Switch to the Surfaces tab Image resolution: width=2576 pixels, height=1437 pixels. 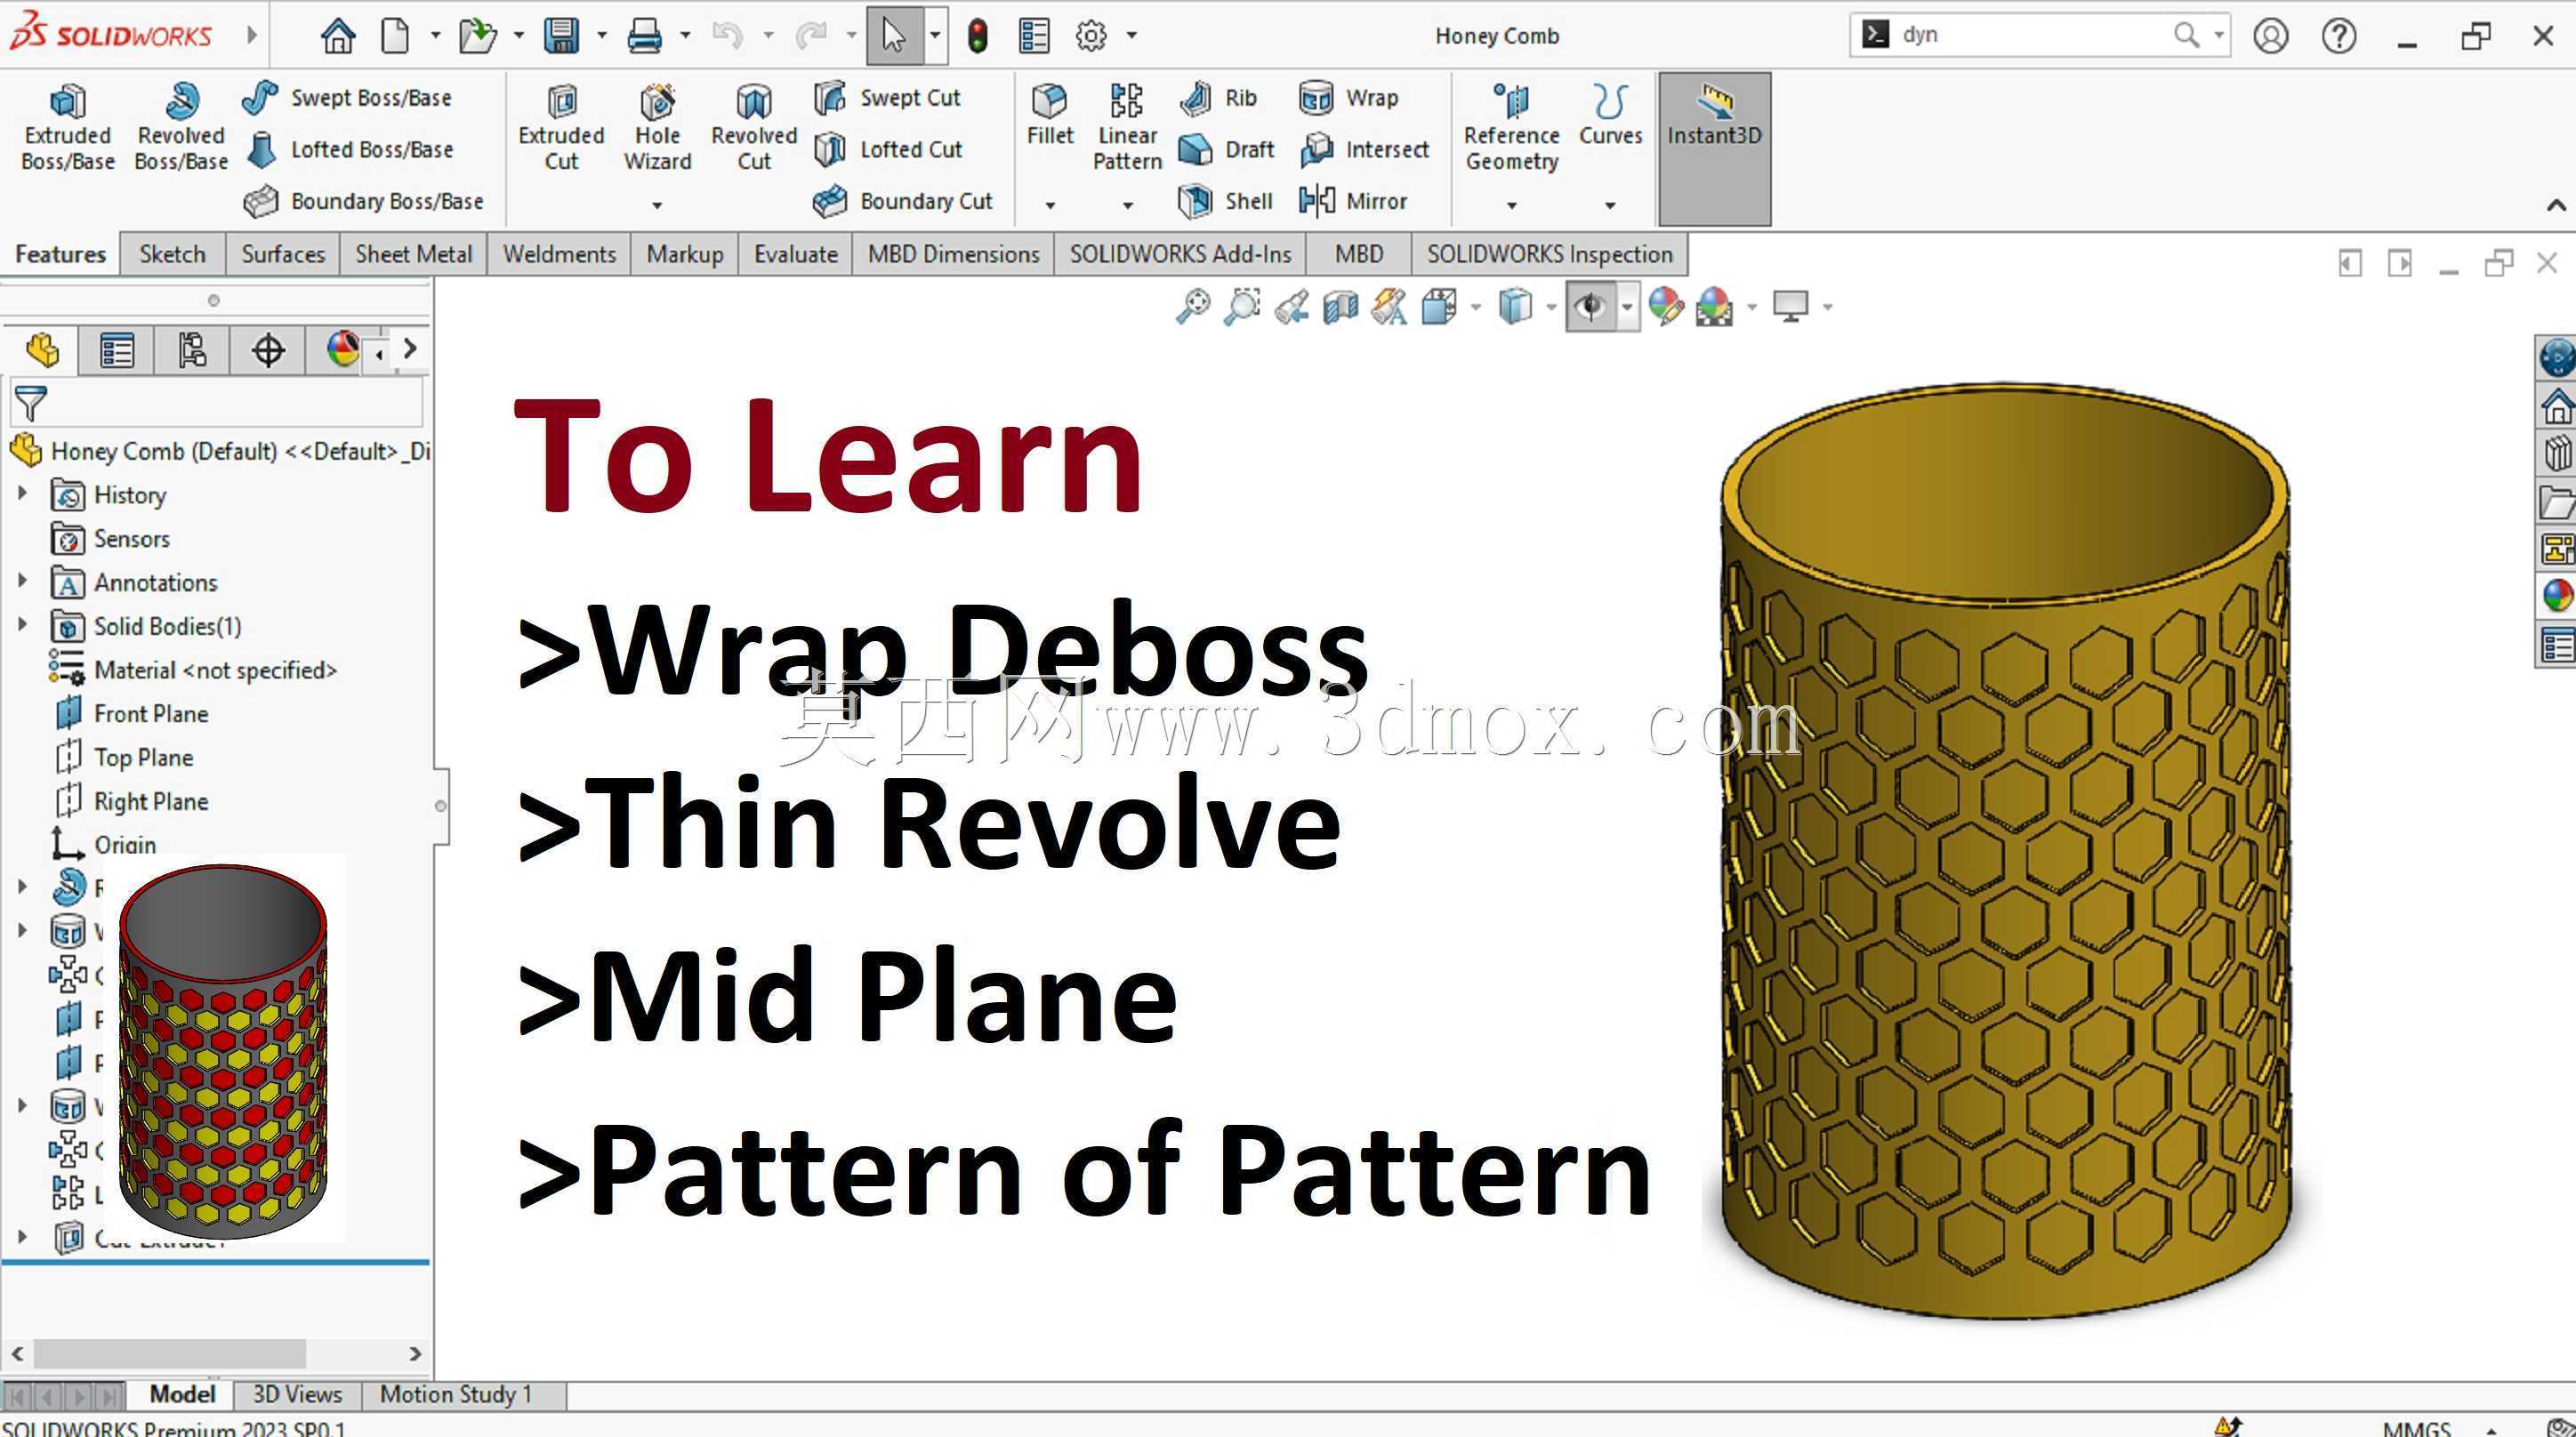(283, 254)
